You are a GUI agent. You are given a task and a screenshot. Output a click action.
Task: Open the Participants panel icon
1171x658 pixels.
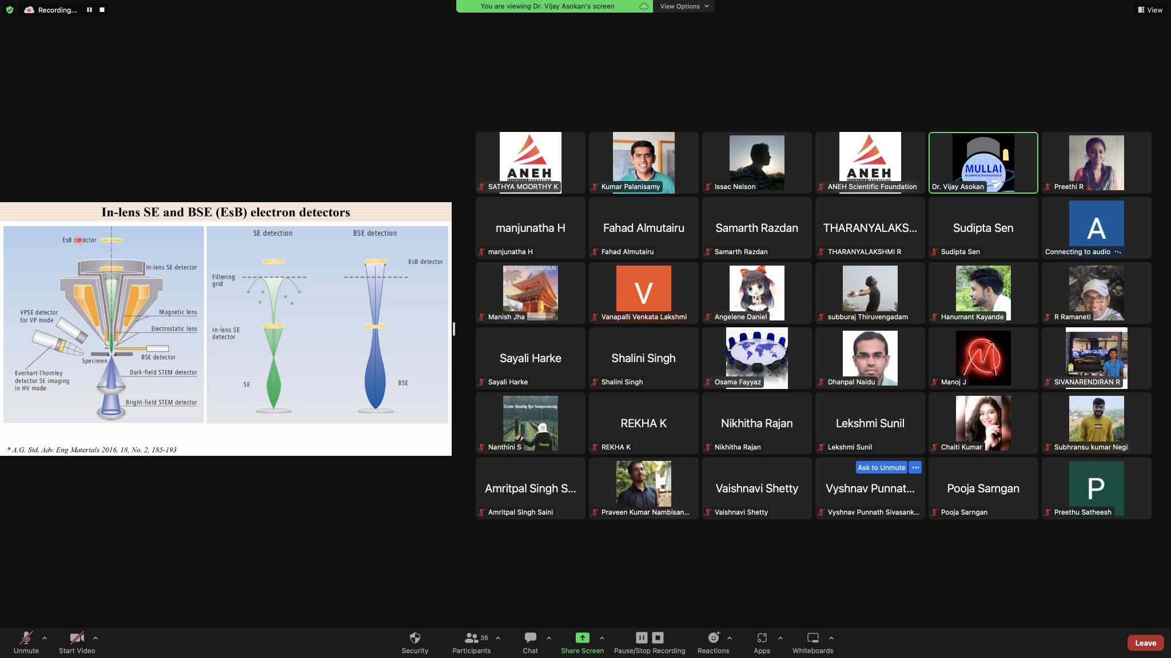[x=471, y=638]
